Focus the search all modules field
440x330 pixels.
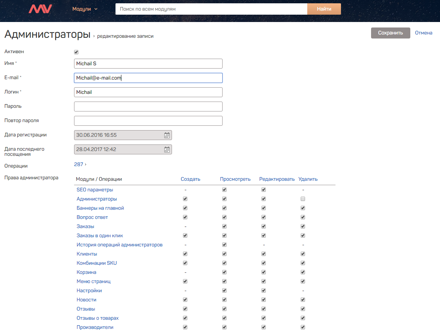tap(211, 9)
